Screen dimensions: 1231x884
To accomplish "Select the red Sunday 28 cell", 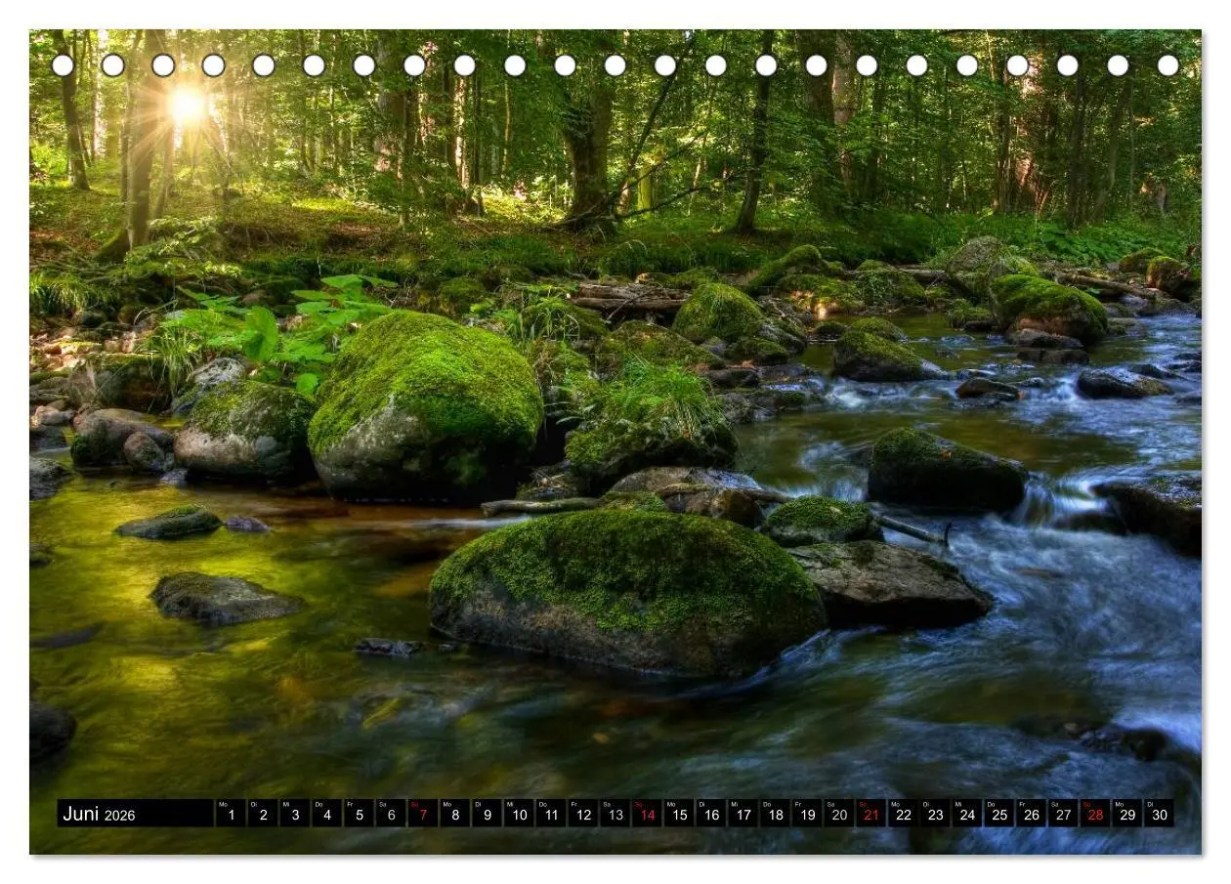I will (x=1095, y=813).
